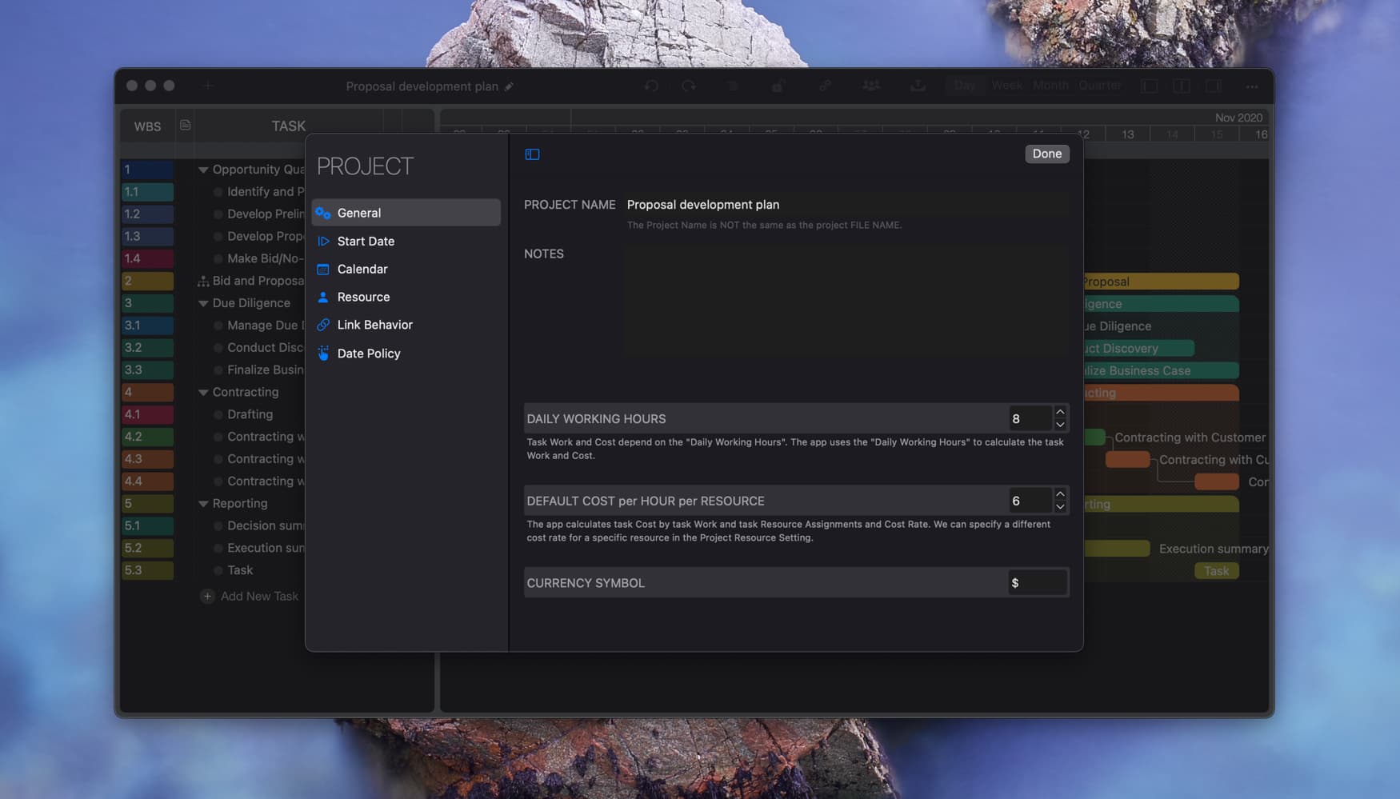Open Link Behavior settings section
Image resolution: width=1400 pixels, height=799 pixels.
click(374, 325)
